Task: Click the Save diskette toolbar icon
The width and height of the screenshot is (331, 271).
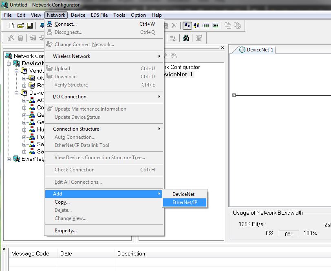Action: [30, 26]
